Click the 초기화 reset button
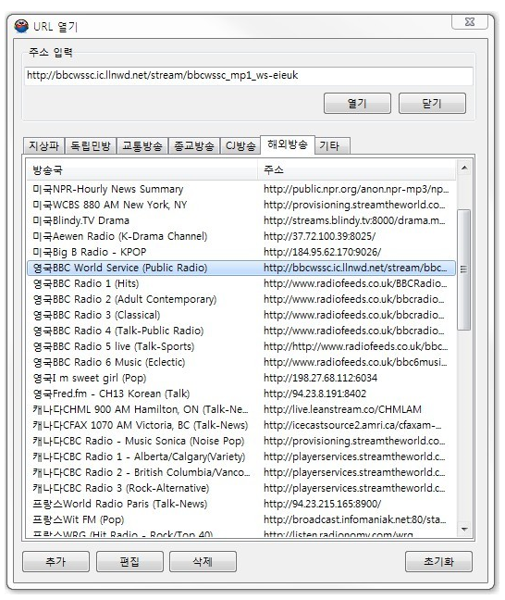This screenshot has height=600, width=505. (438, 561)
